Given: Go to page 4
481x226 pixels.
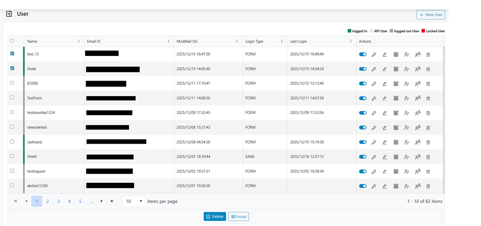Looking at the screenshot, I should (x=69, y=201).
